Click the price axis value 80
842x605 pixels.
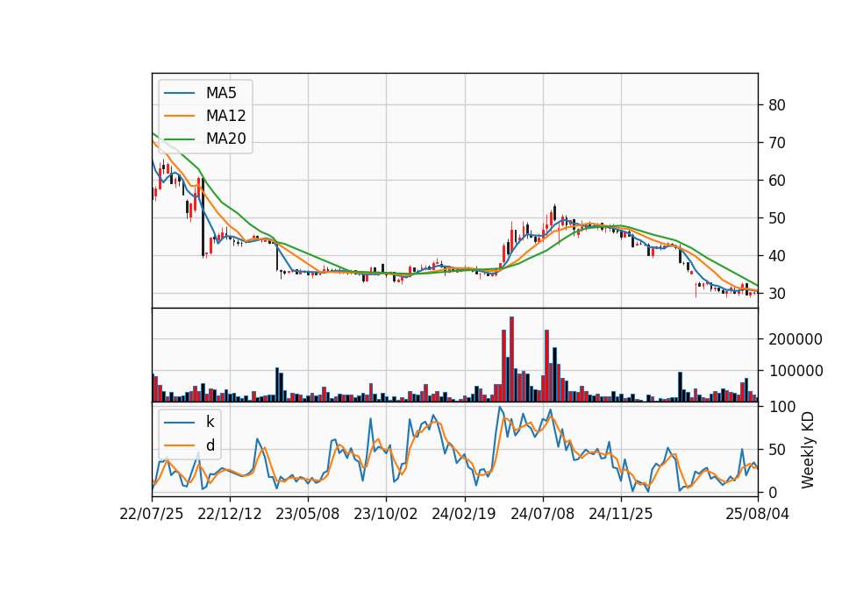coord(777,105)
